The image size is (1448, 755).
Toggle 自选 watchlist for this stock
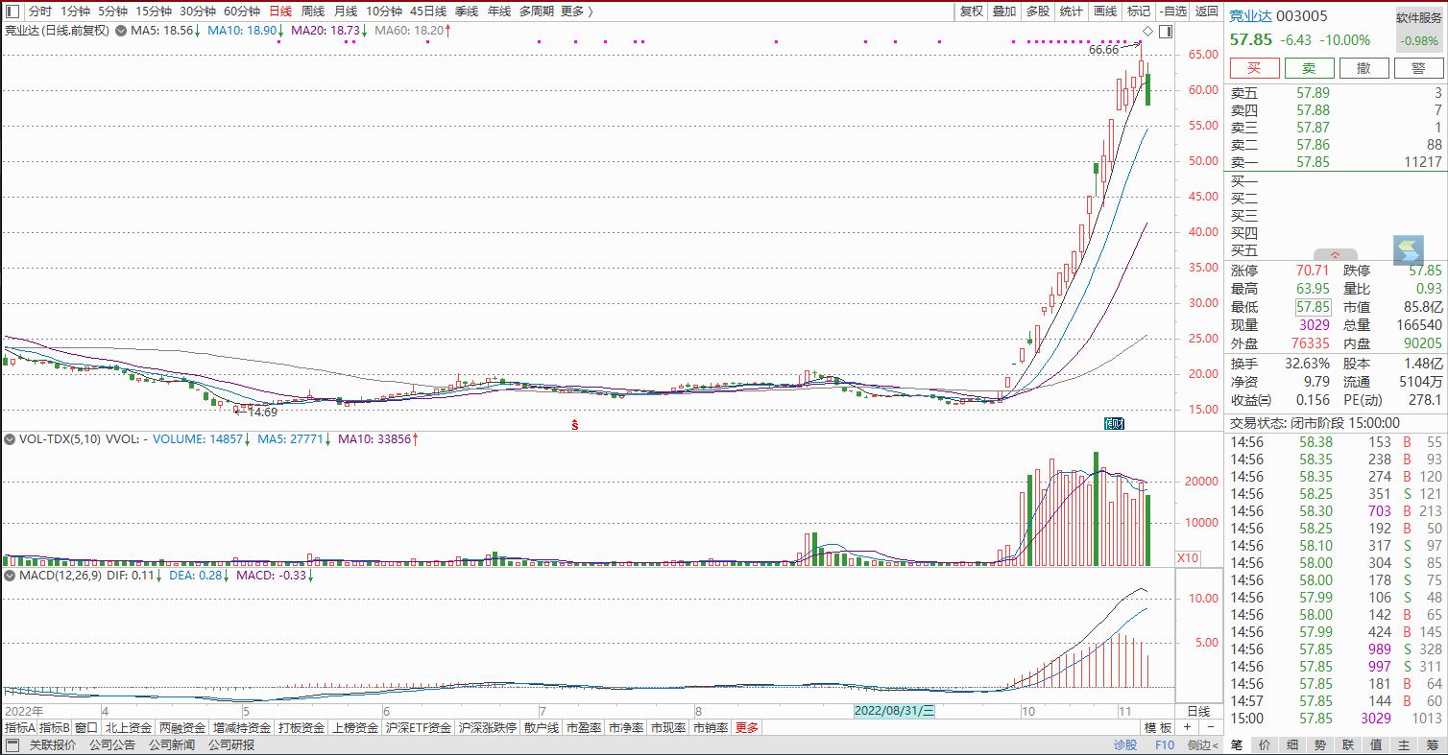tap(1173, 12)
